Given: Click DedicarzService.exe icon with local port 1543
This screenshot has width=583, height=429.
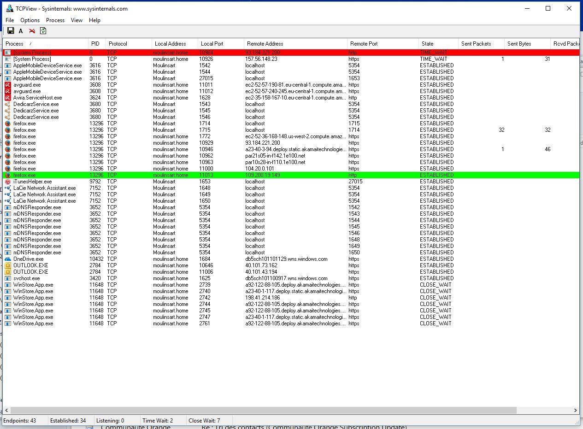Looking at the screenshot, I should point(8,104).
